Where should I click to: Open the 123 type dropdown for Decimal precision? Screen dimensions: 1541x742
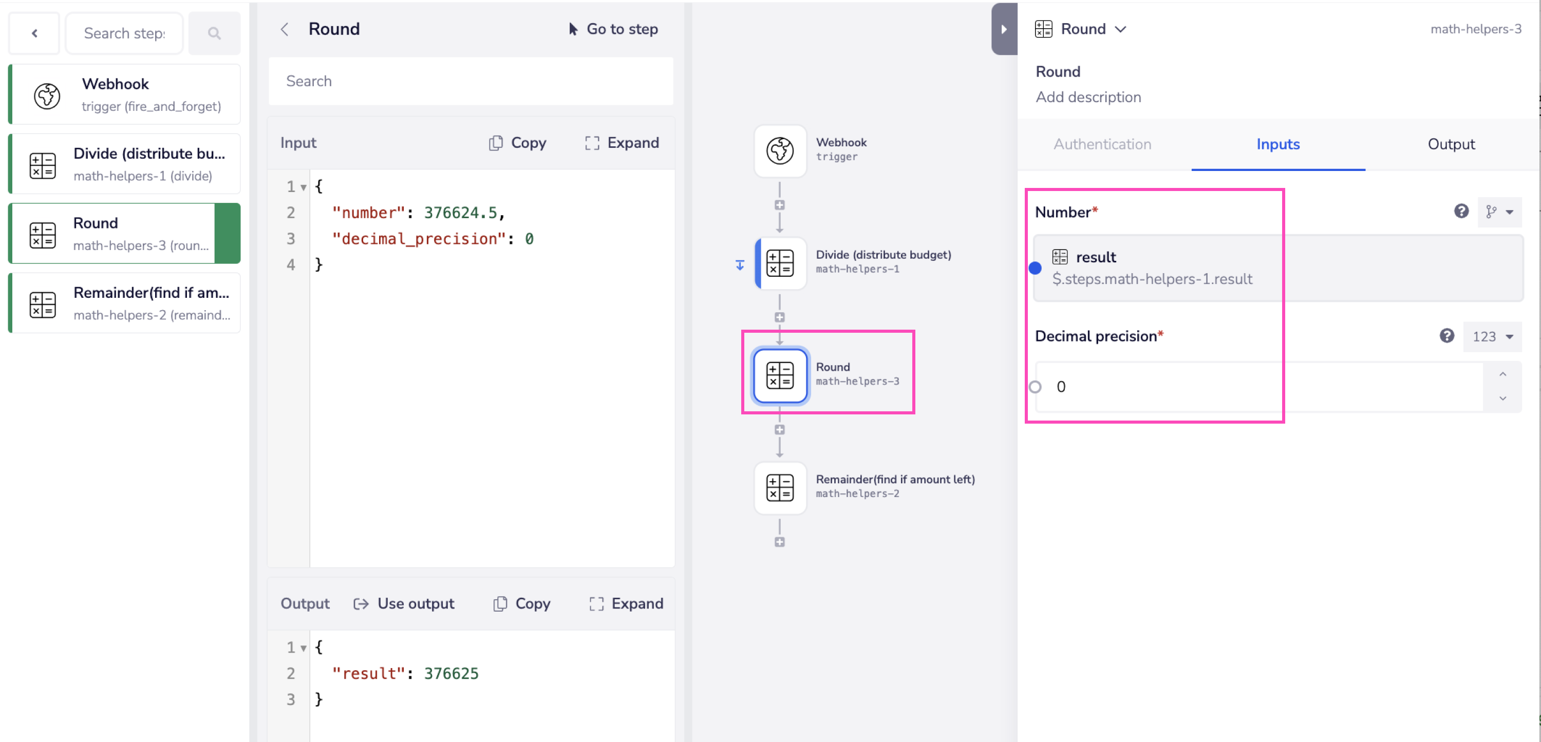coord(1492,337)
